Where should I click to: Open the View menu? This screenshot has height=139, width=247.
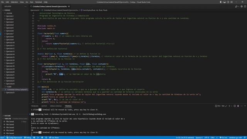pyautogui.click(x=22, y=2)
